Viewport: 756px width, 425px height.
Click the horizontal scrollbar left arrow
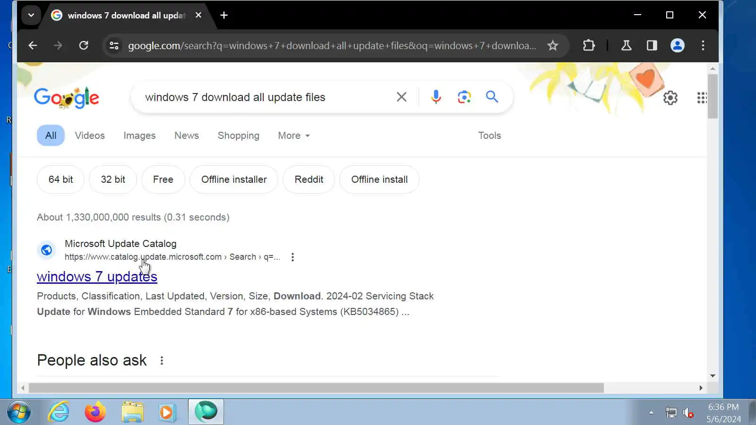[23, 388]
